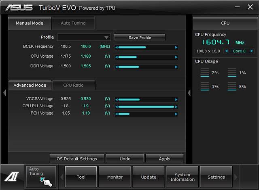
Task: Adjust the CPU Voltage slider
Action: coord(146,57)
